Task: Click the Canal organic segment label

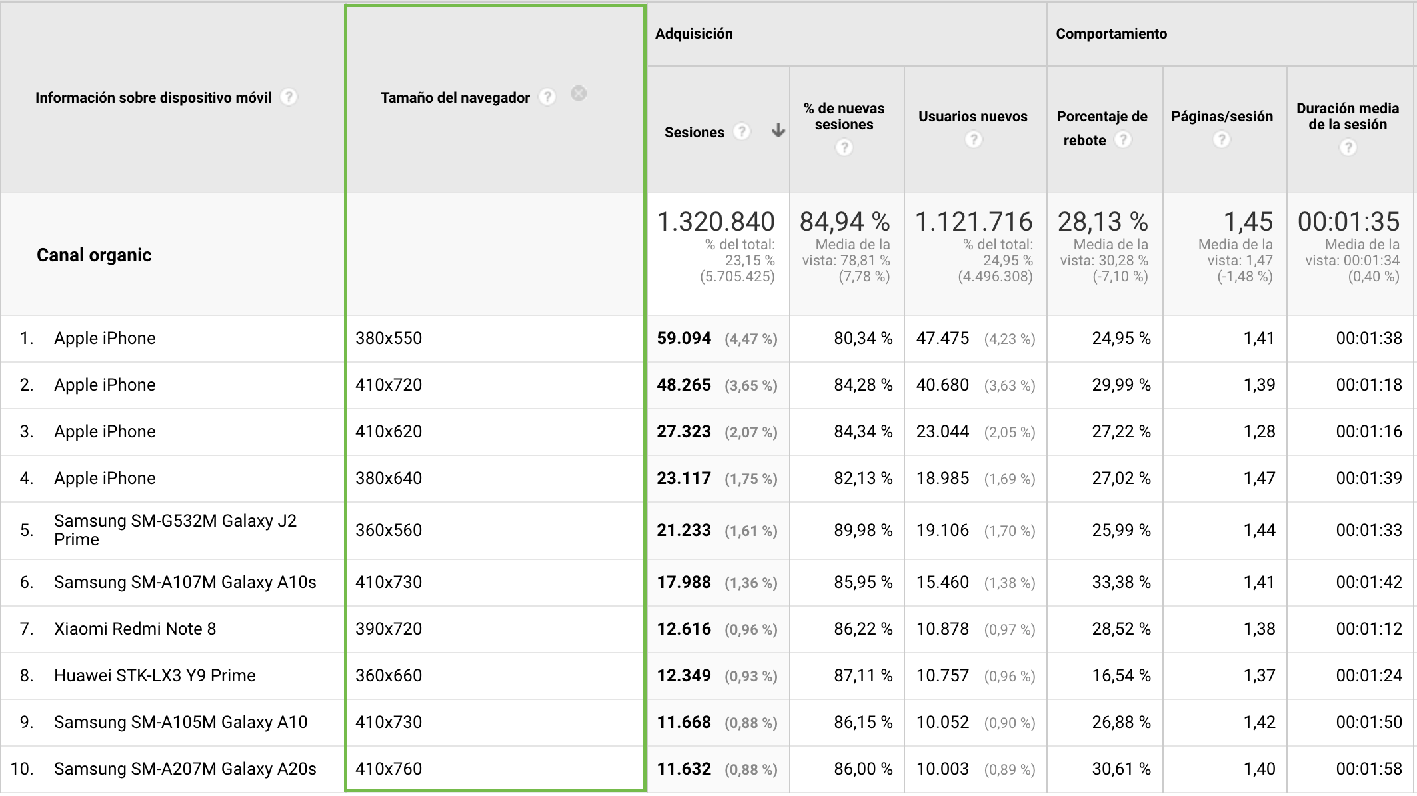Action: coord(94,255)
